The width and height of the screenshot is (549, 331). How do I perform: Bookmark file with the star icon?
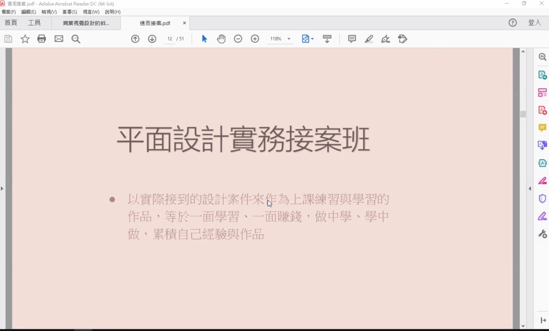pyautogui.click(x=25, y=39)
